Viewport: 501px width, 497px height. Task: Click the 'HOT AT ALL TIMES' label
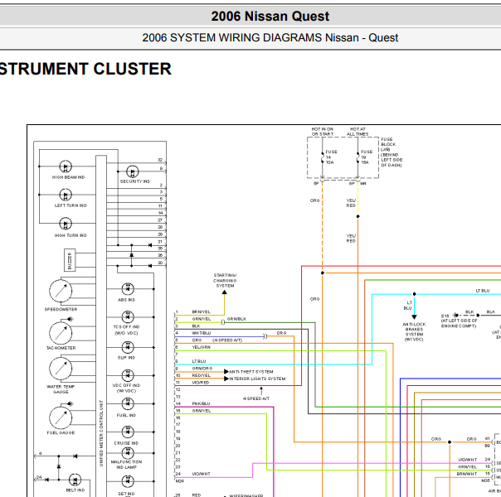pyautogui.click(x=358, y=132)
